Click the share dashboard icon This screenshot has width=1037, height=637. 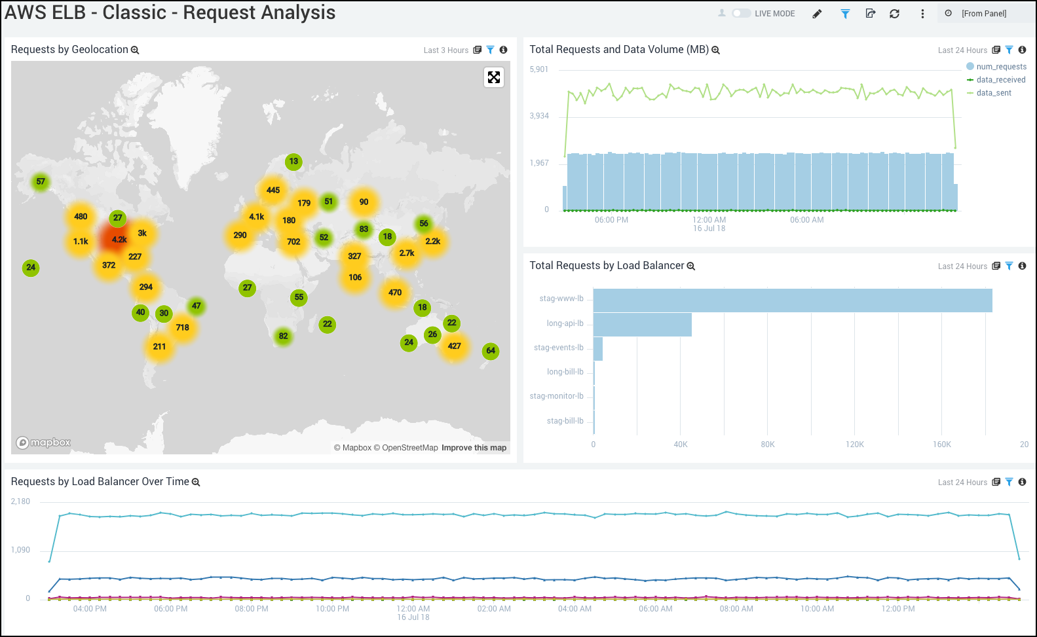(870, 14)
